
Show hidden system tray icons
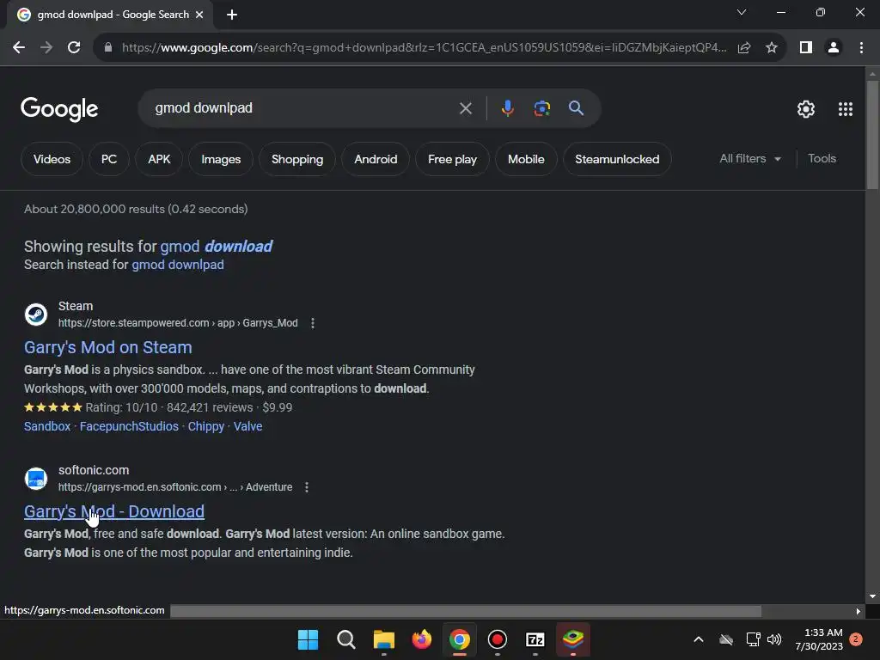click(x=699, y=639)
